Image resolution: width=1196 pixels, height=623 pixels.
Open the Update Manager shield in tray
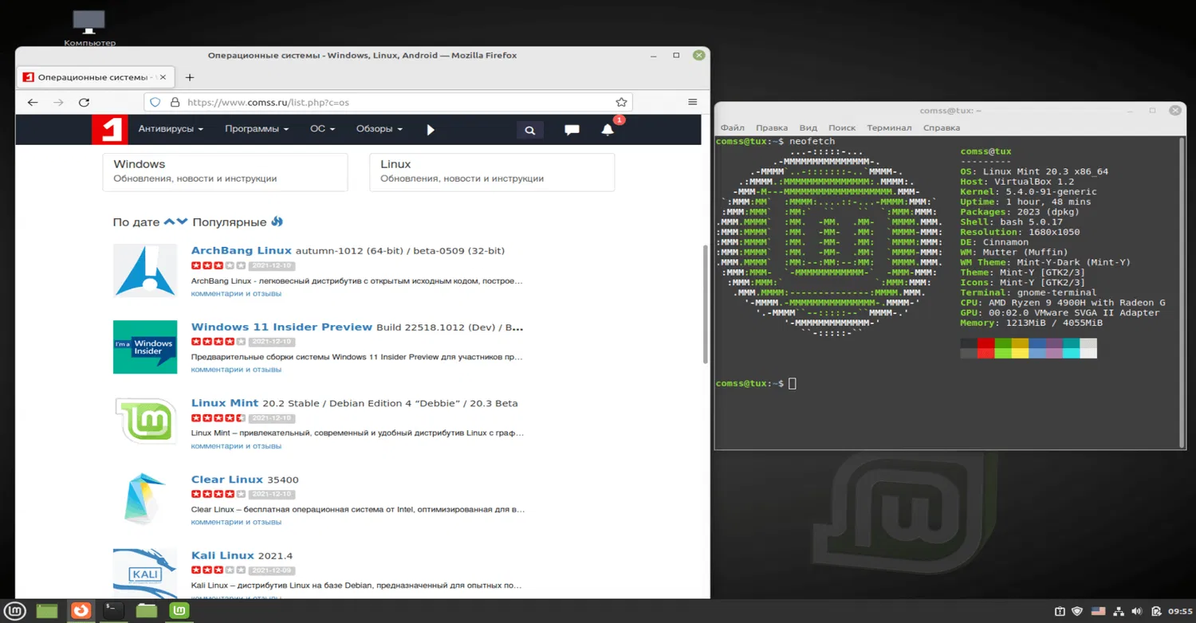1077,611
